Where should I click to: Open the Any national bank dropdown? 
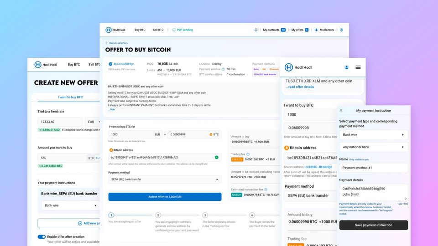click(373, 147)
